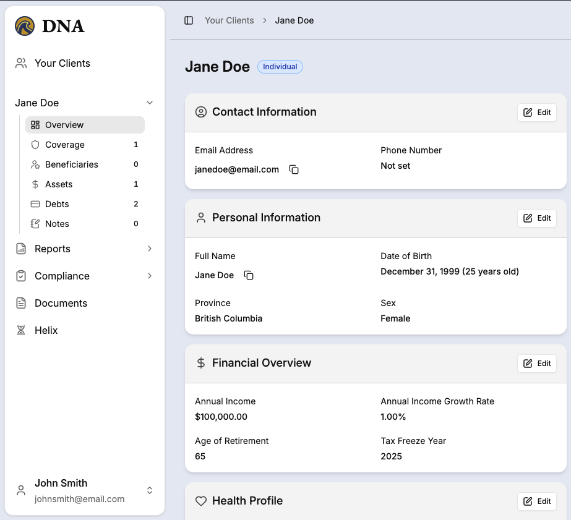Open the Documents page

(x=61, y=303)
